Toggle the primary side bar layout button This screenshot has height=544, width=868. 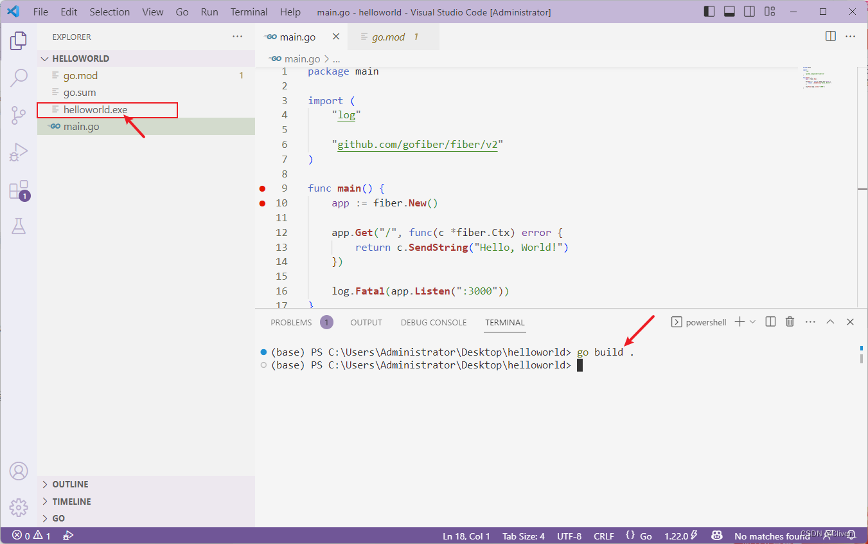pos(709,12)
